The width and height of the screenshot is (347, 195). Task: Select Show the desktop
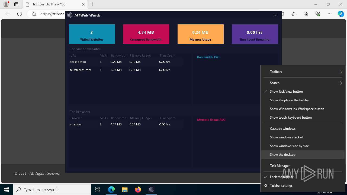[303, 155]
